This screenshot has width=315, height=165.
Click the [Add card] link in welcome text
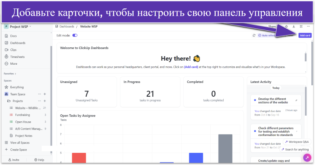tap(191, 67)
